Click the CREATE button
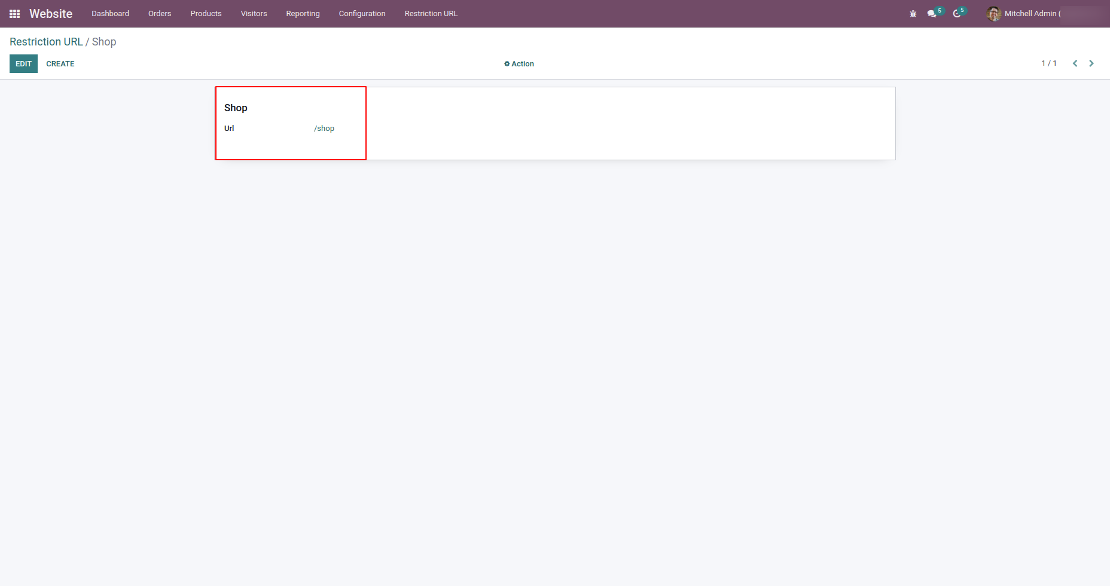 60,64
